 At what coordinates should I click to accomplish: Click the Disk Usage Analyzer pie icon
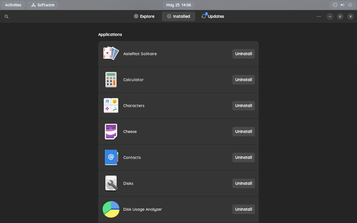tap(111, 209)
